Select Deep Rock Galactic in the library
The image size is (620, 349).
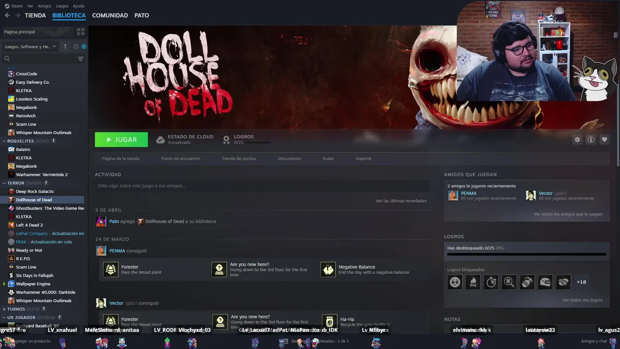pos(35,191)
